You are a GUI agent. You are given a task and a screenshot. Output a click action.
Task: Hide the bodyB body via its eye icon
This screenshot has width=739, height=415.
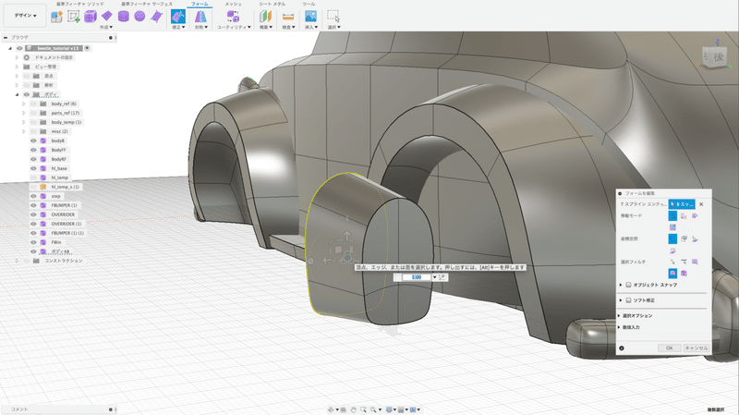(x=32, y=140)
